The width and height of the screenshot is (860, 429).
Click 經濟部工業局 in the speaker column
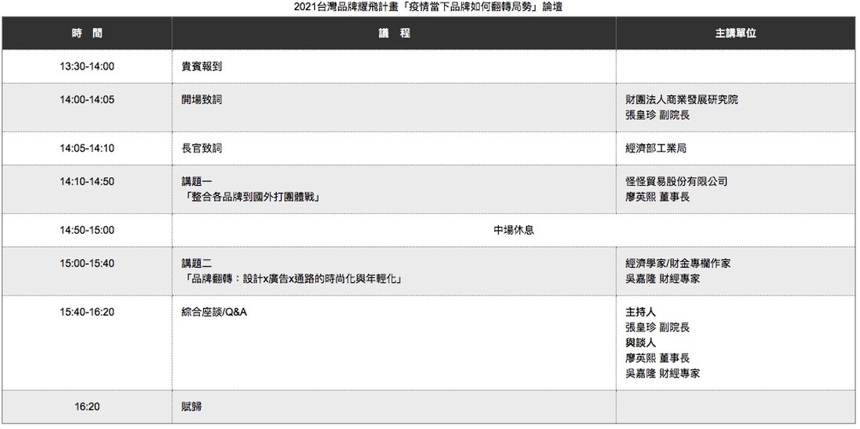tap(656, 148)
